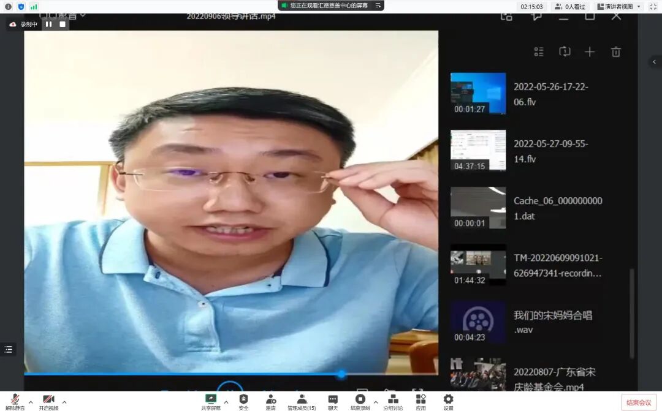Delete the selected playlist file via trash icon
Image resolution: width=662 pixels, height=411 pixels.
click(616, 52)
